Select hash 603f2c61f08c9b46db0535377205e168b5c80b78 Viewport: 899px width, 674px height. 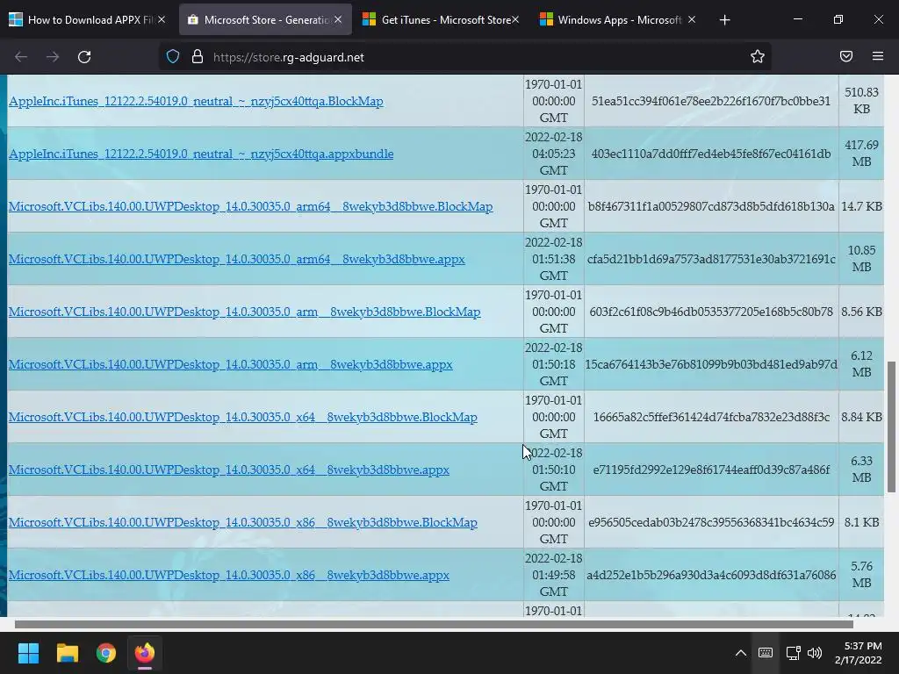pos(711,312)
